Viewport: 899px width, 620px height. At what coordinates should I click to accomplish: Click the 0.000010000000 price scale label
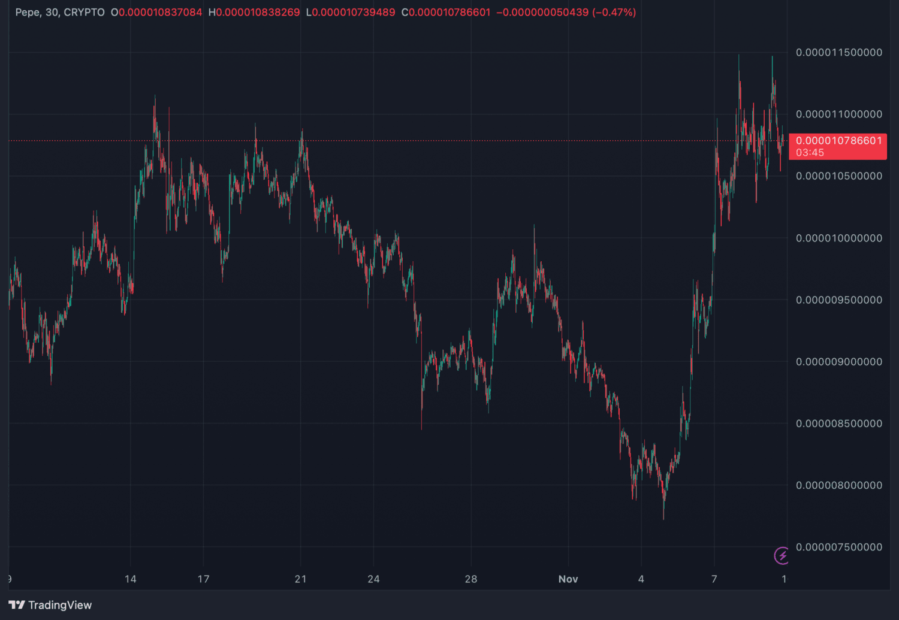click(838, 238)
